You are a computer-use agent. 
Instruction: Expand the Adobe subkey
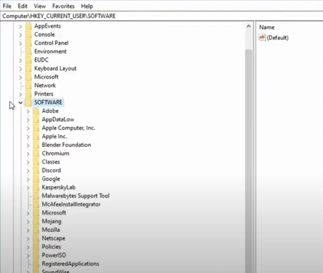pyautogui.click(x=28, y=111)
